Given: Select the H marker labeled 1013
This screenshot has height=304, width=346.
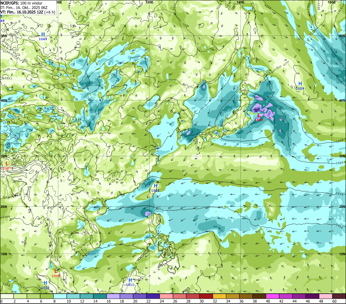Looking at the screenshot, I should point(45,283).
